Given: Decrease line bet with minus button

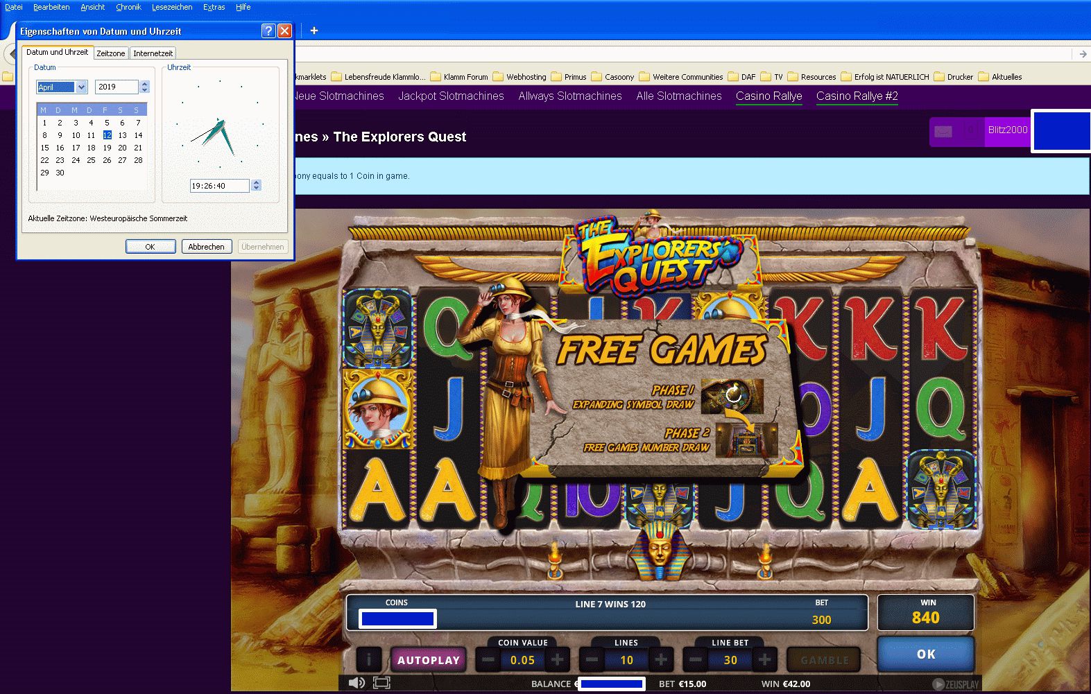Looking at the screenshot, I should pos(696,660).
